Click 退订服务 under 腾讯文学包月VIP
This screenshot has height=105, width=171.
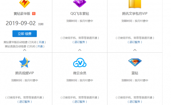pos(135,42)
